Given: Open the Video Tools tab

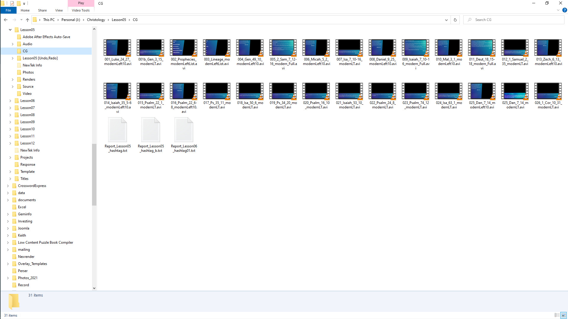Looking at the screenshot, I should pos(81,10).
